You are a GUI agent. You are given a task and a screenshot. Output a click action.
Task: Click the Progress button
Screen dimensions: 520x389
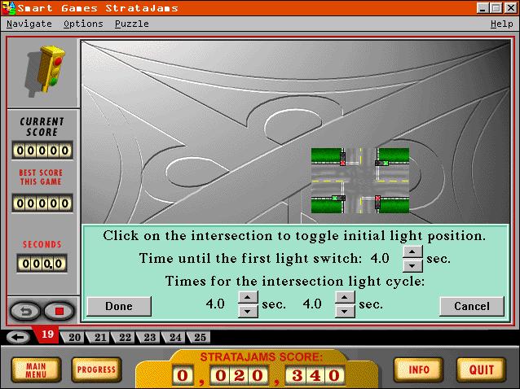click(x=96, y=370)
